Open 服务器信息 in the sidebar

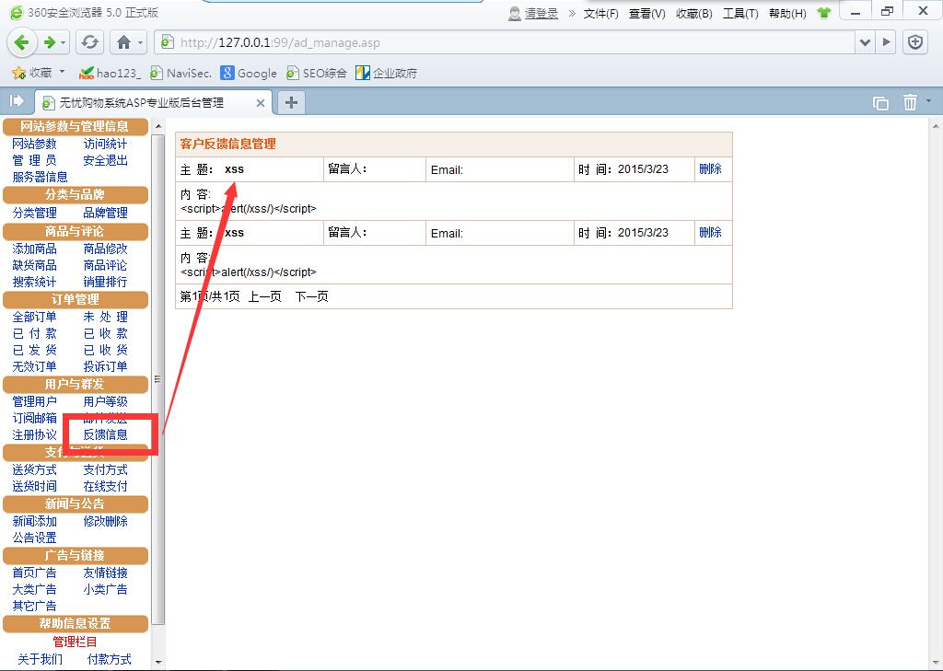tap(40, 177)
